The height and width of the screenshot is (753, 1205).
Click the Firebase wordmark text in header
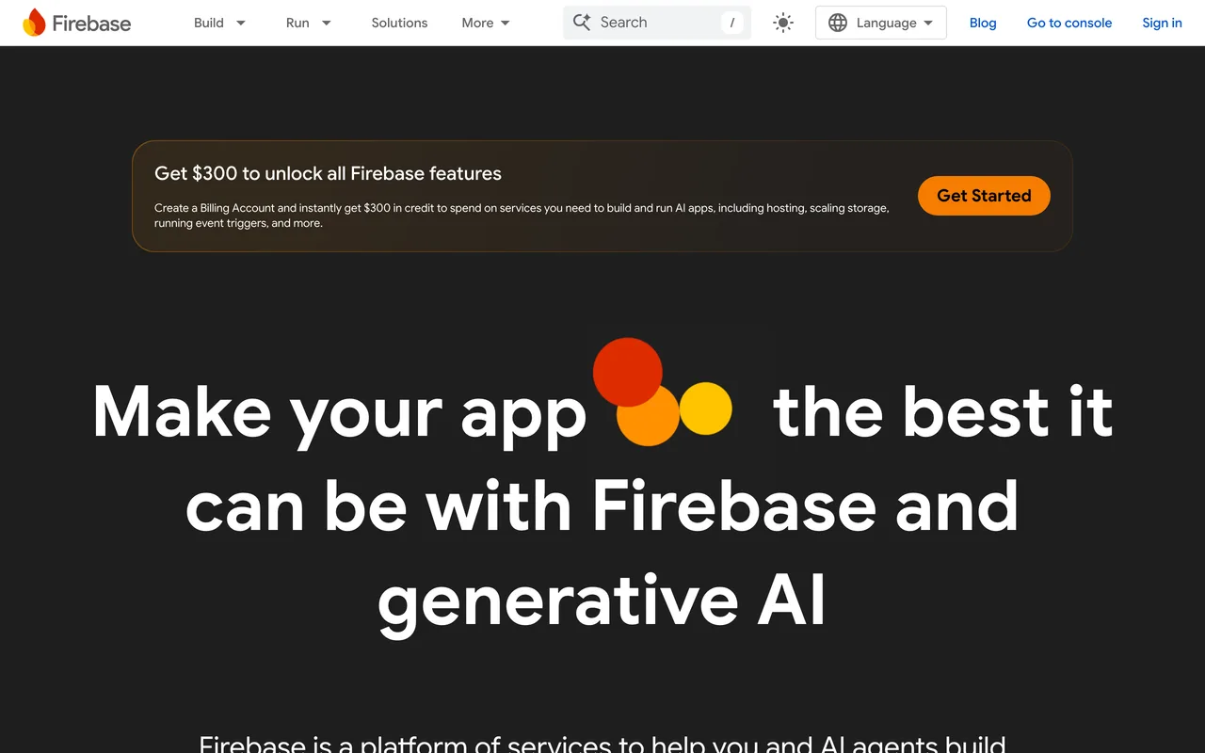tap(91, 24)
